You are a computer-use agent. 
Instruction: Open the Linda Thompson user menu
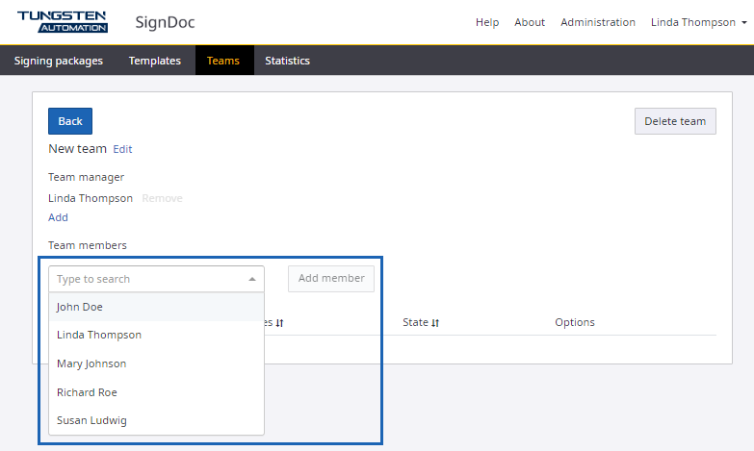pyautogui.click(x=698, y=22)
